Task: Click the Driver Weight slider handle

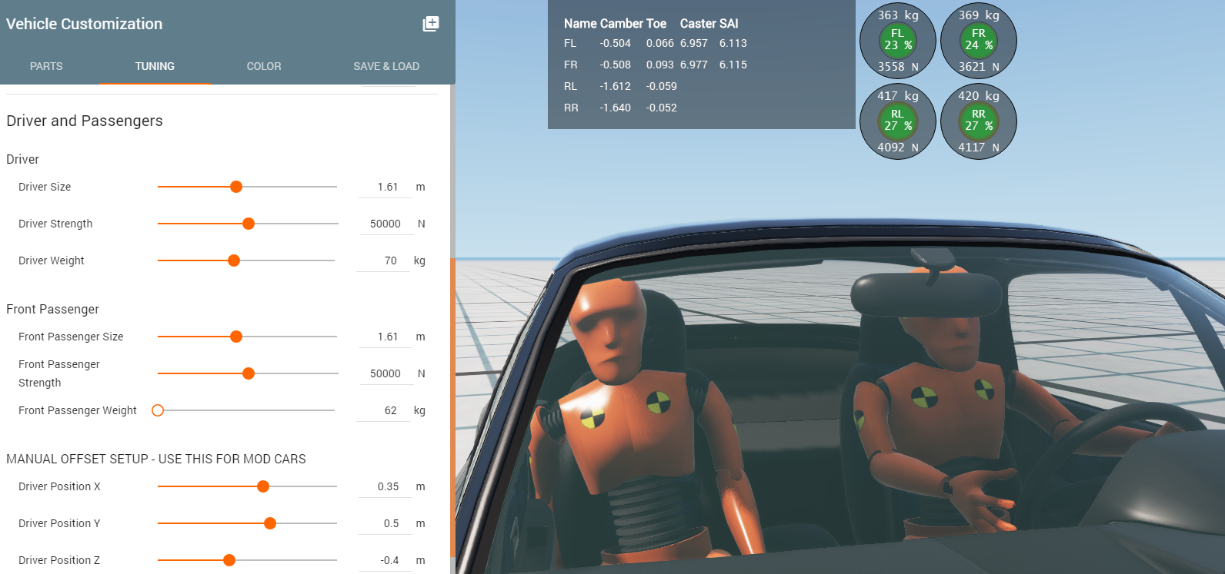Action: (234, 260)
